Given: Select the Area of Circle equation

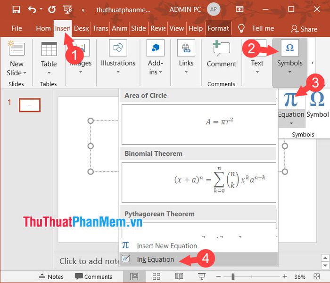Looking at the screenshot, I should (x=198, y=124).
